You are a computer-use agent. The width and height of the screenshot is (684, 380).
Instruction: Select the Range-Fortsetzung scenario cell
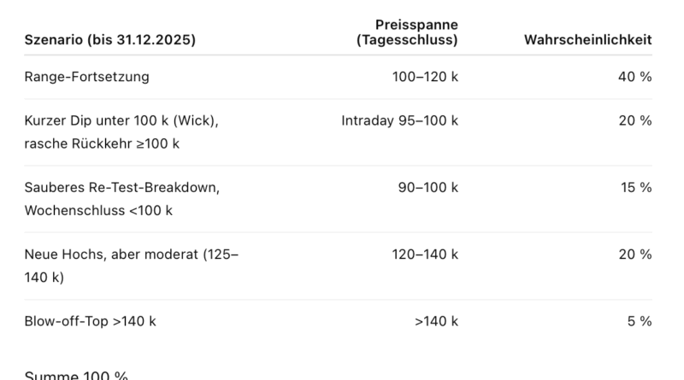pyautogui.click(x=86, y=77)
